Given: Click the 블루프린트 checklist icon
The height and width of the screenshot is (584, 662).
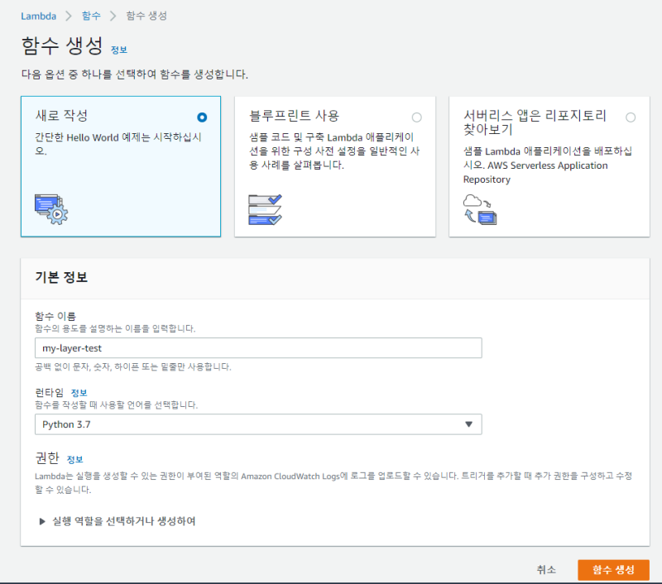Looking at the screenshot, I should pyautogui.click(x=265, y=209).
